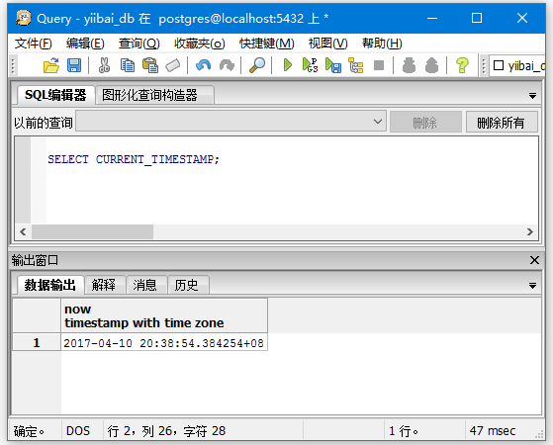553x445 pixels.
Task: Select row header 1 in results
Action: click(37, 343)
